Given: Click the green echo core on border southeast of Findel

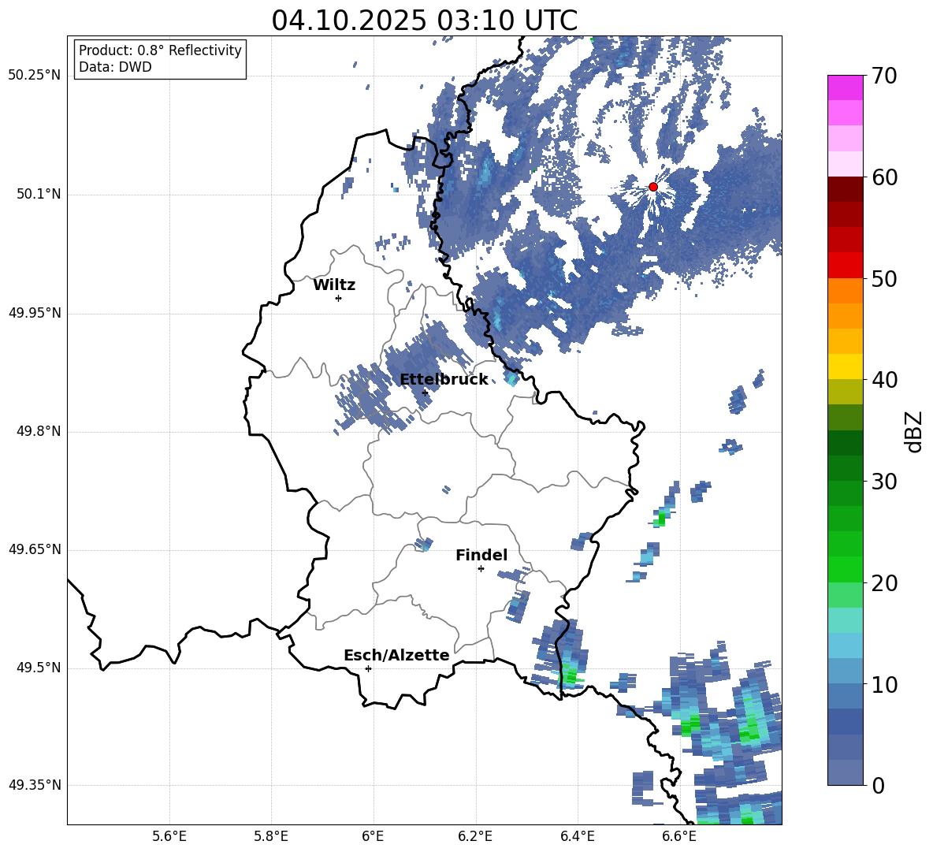Looking at the screenshot, I should tap(571, 676).
